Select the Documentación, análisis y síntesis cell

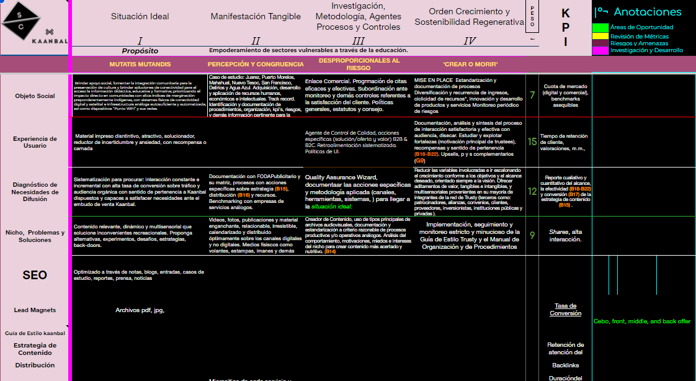point(469,142)
